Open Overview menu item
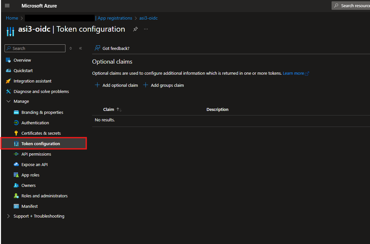The height and width of the screenshot is (244, 370). [22, 60]
